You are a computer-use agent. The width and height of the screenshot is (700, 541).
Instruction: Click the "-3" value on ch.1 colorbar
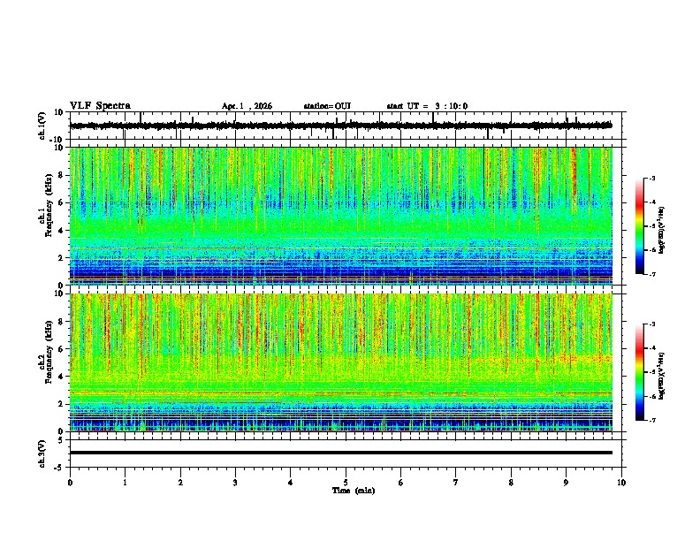[x=652, y=179]
